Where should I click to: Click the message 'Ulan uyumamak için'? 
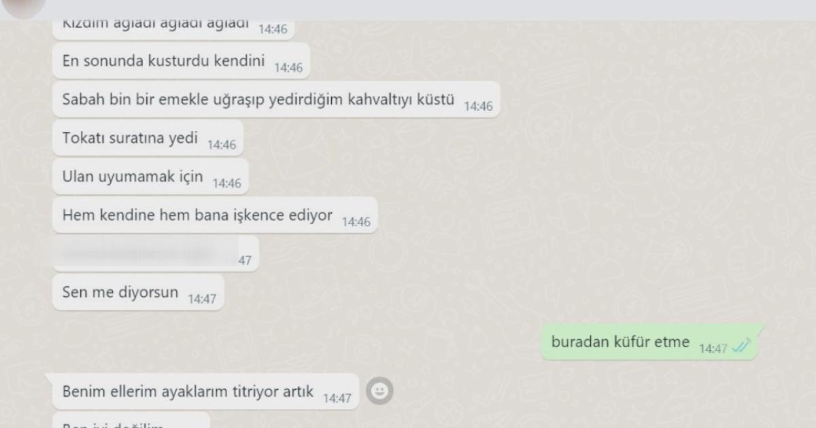(150, 177)
